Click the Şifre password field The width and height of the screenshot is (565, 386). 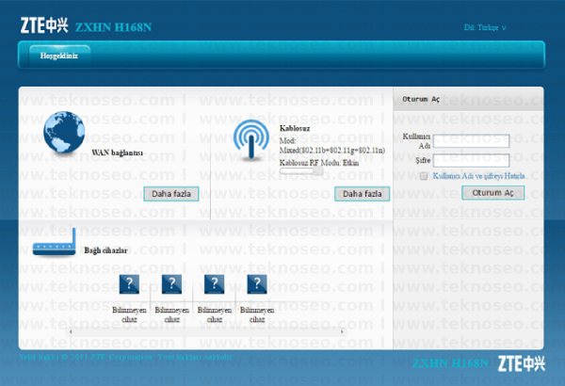coord(472,160)
